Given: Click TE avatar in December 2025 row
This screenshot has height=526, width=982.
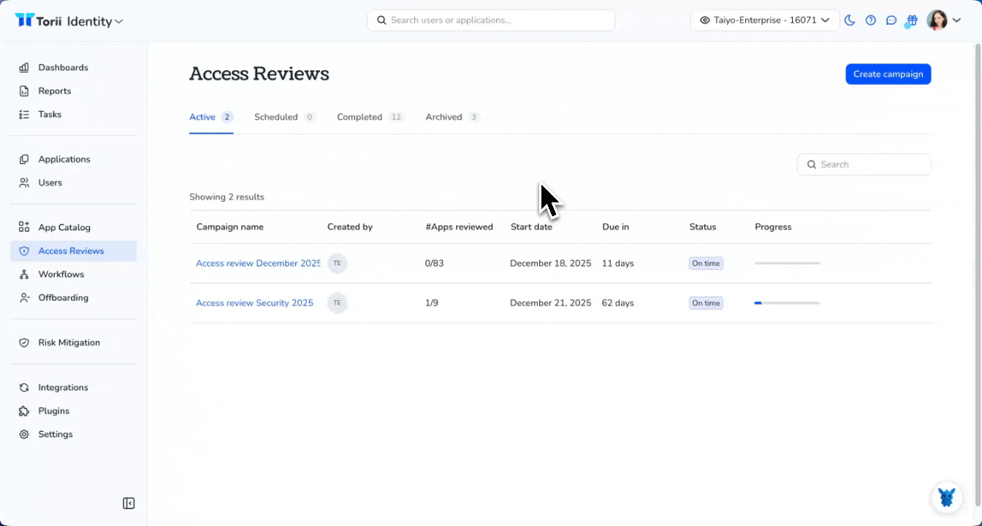Looking at the screenshot, I should point(337,263).
